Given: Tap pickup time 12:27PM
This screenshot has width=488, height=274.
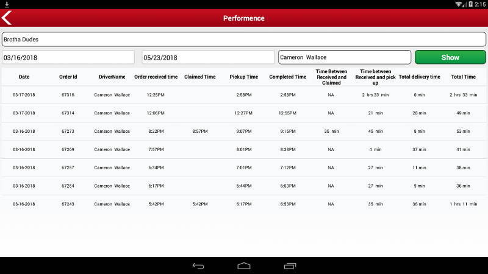Looking at the screenshot, I should click(x=243, y=113).
